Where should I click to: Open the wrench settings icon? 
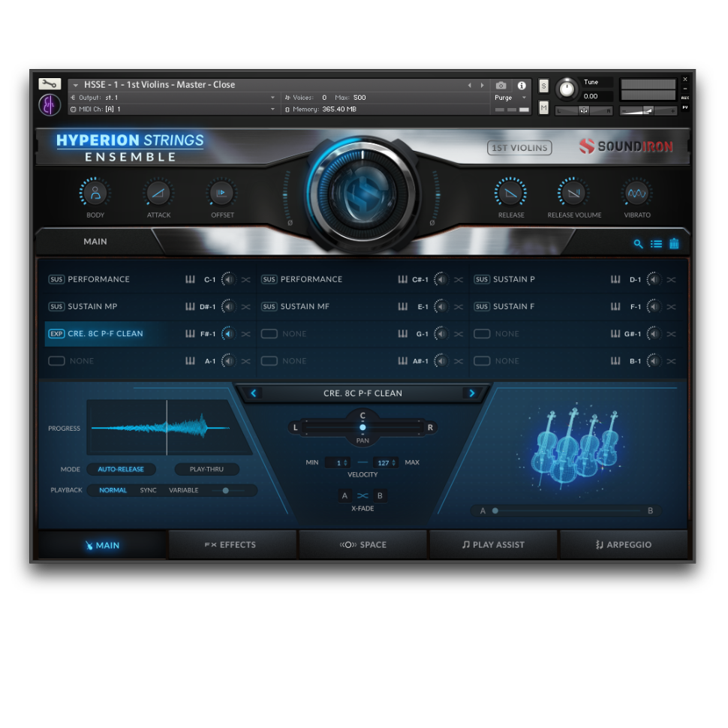pos(50,83)
